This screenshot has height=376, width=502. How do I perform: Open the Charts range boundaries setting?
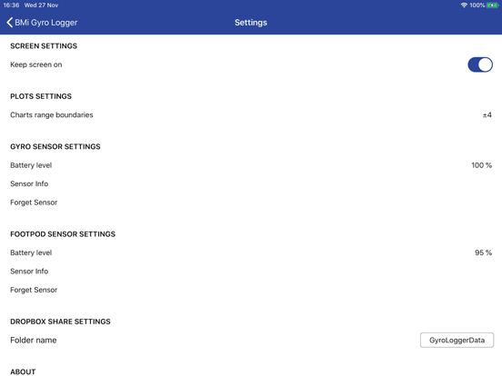coord(251,115)
